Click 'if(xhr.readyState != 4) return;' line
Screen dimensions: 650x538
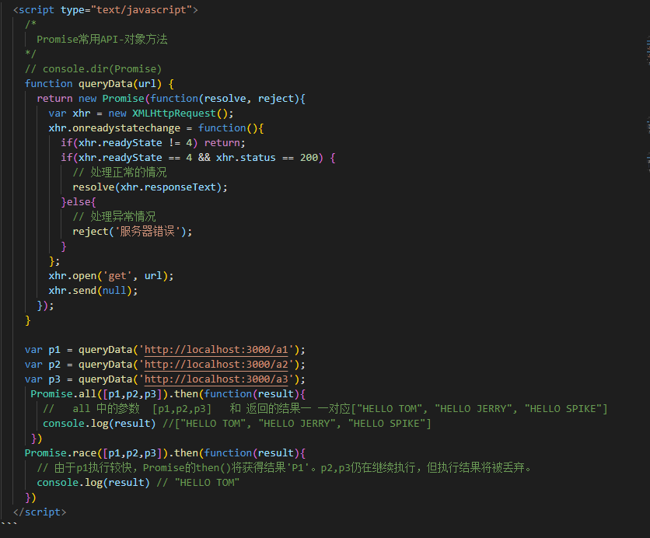click(153, 143)
